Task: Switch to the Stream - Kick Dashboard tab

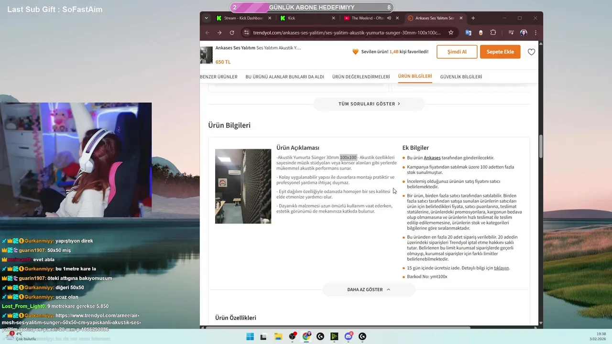Action: [243, 18]
